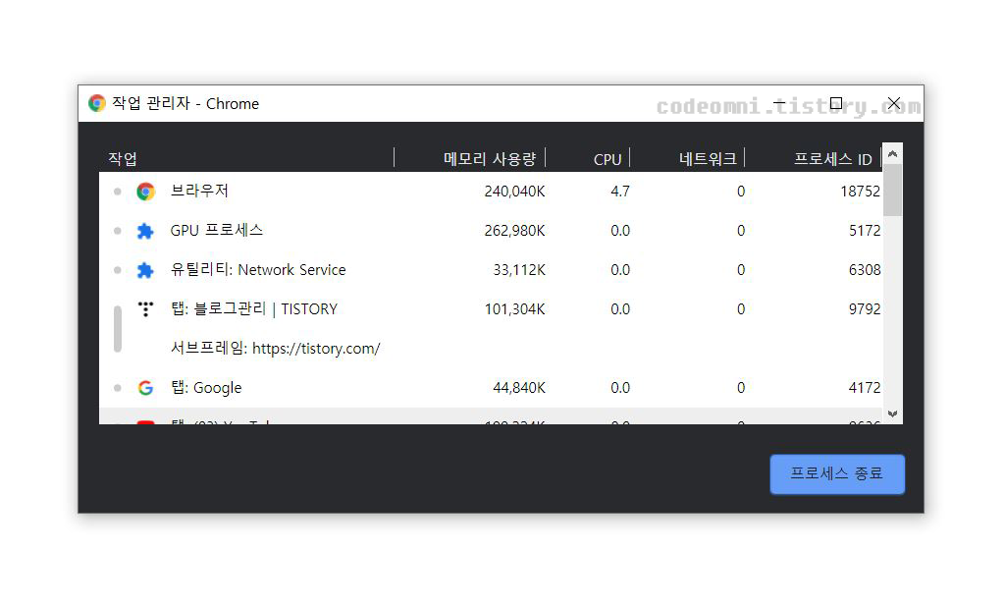Click the CPU value 4.7
This screenshot has width=1005, height=607.
(x=620, y=192)
